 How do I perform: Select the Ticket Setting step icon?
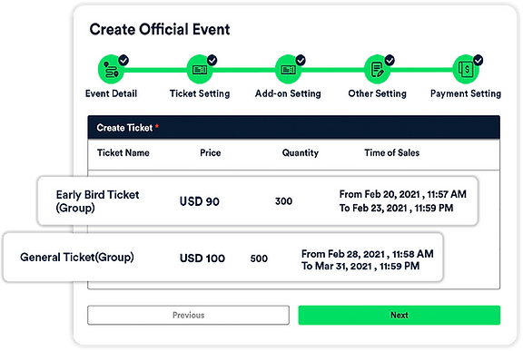200,70
